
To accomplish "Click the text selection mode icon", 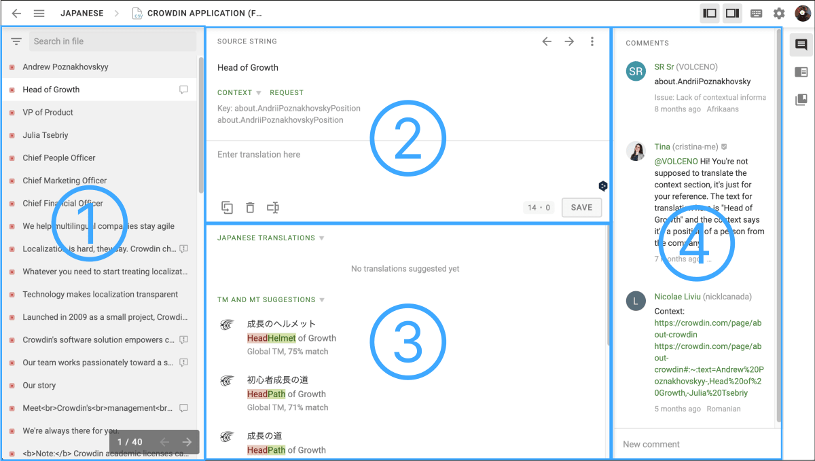I will click(273, 208).
